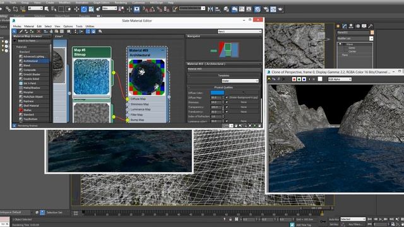Select the Rotate tool in main toolbar
This screenshot has height=227, width=404.
[x=84, y=9]
